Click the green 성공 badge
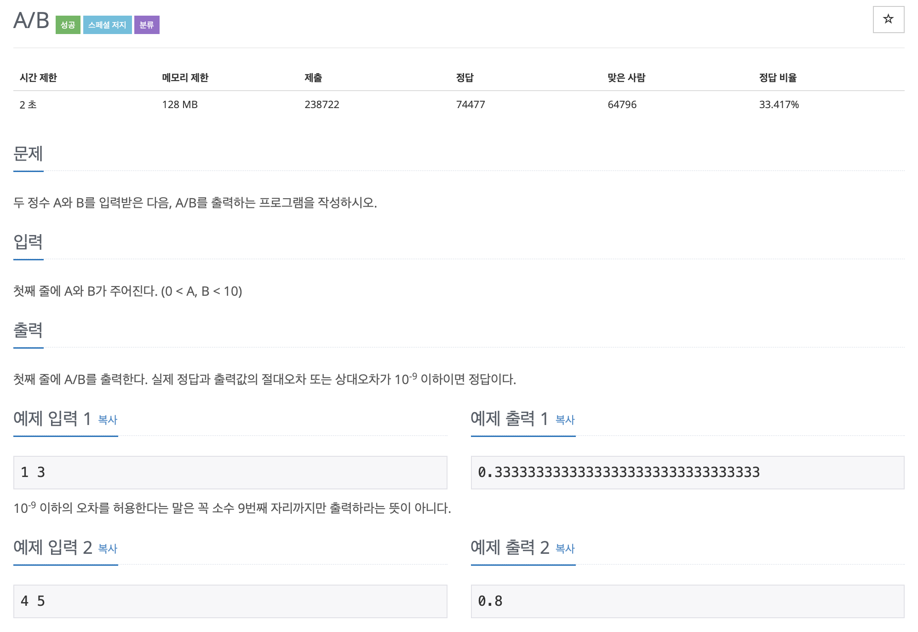 point(68,25)
